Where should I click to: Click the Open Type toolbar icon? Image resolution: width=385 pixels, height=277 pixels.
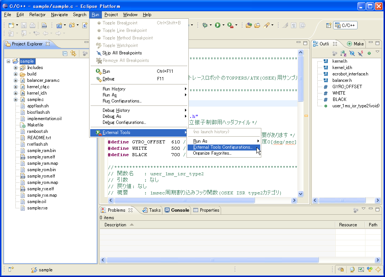[249, 25]
